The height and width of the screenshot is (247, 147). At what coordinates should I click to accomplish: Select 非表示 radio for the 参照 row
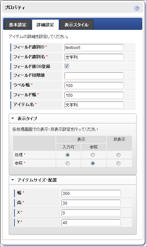click(x=118, y=163)
